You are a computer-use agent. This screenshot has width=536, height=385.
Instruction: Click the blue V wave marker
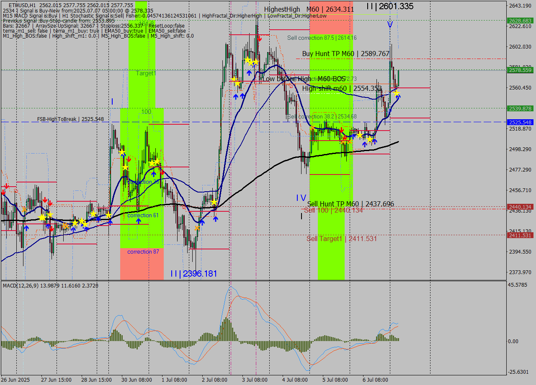[389, 25]
